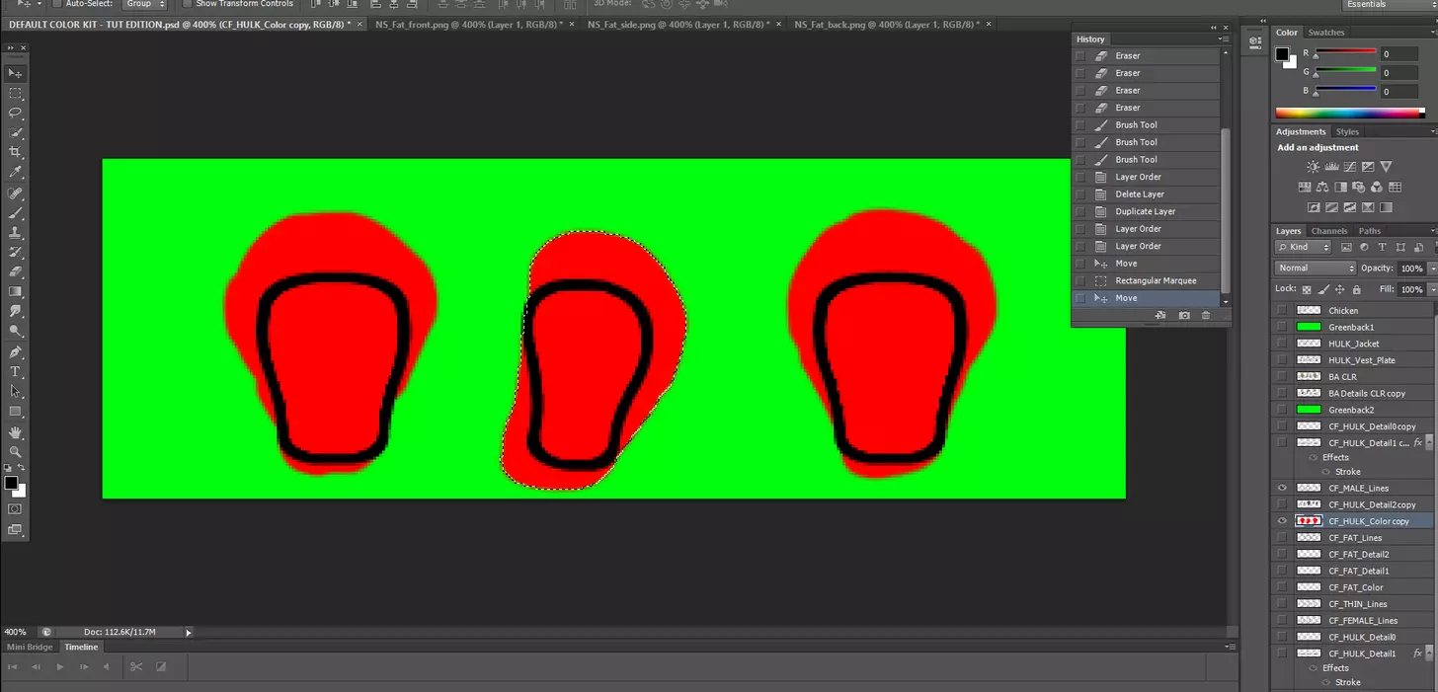Click the Duplicate Layer history state
1438x692 pixels.
(x=1147, y=211)
